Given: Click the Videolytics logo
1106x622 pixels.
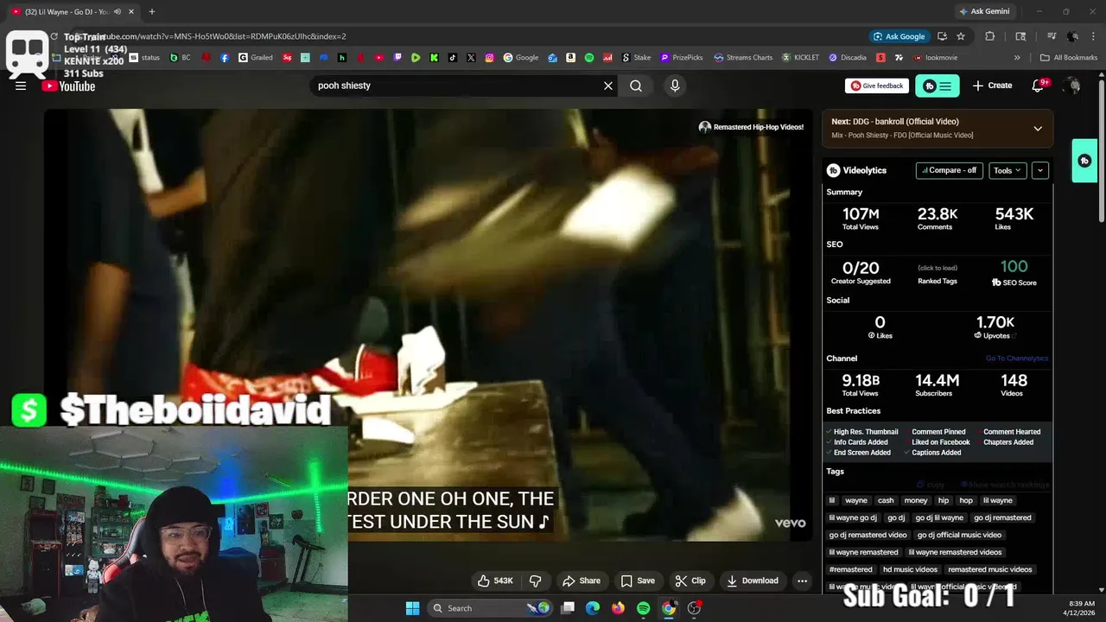Looking at the screenshot, I should click(856, 170).
